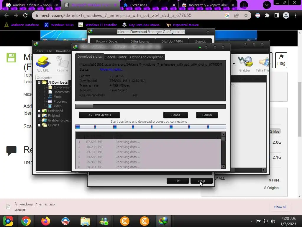Click the download progress bar

pyautogui.click(x=151, y=106)
